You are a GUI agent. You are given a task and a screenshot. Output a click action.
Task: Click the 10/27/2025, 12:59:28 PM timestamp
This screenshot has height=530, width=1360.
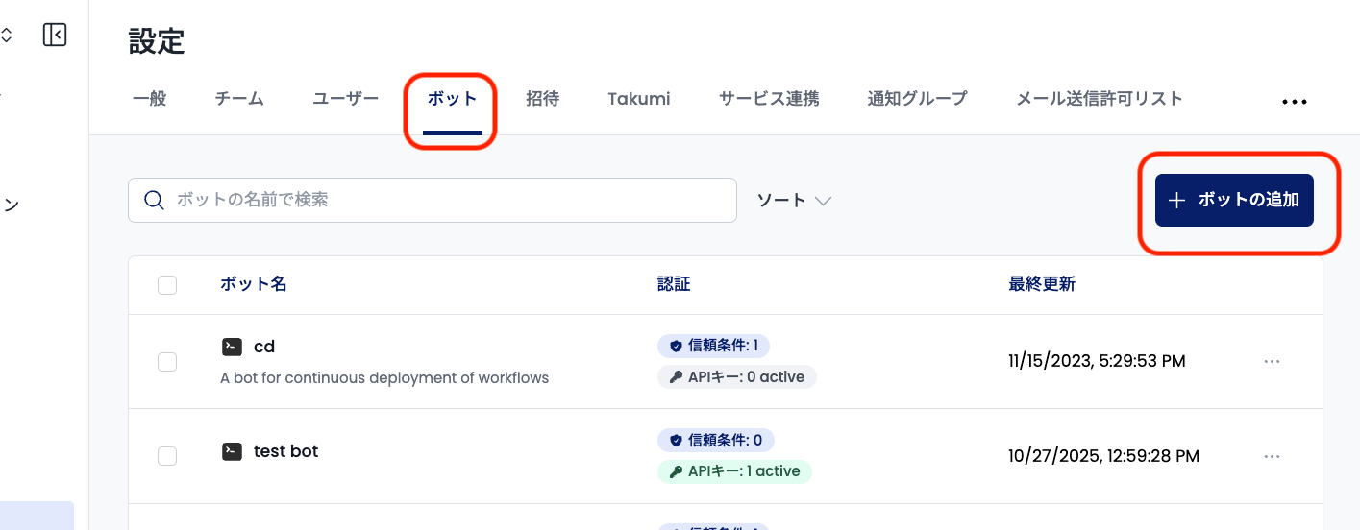pos(1104,456)
